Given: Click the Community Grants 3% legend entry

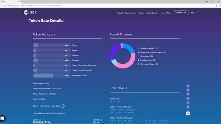Looking at the screenshot, I should pyautogui.click(x=148, y=64).
